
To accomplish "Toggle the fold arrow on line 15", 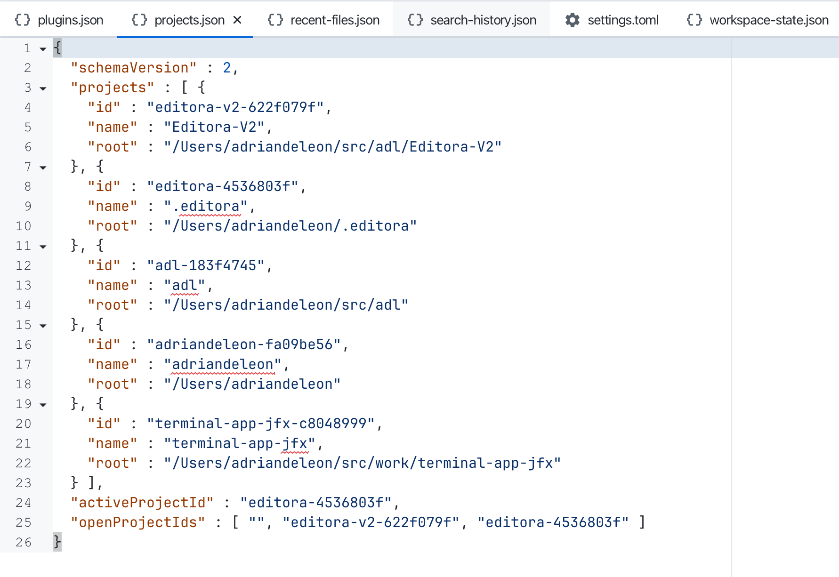I will coord(43,326).
